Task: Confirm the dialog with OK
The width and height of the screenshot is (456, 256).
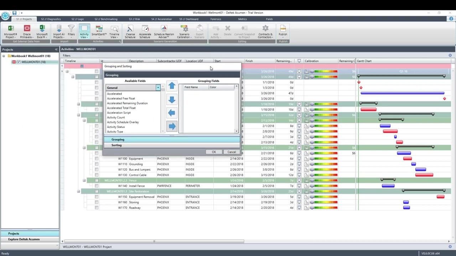Action: [x=214, y=152]
